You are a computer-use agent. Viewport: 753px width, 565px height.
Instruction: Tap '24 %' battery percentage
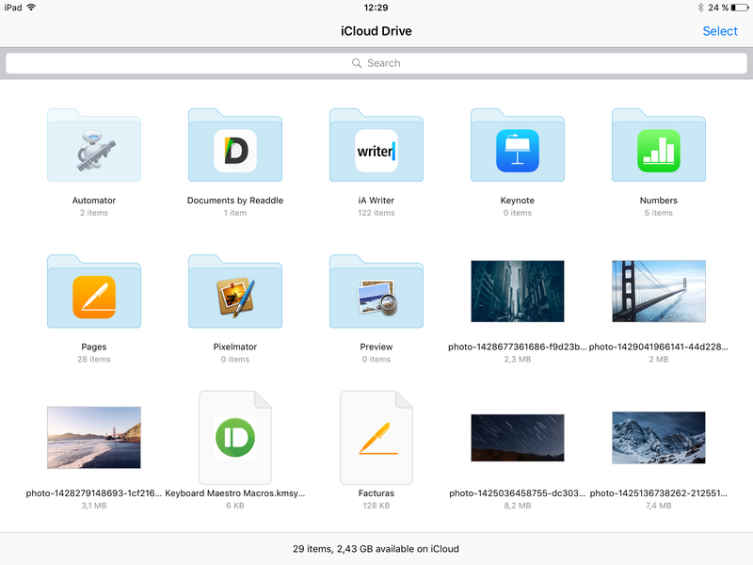[x=718, y=8]
